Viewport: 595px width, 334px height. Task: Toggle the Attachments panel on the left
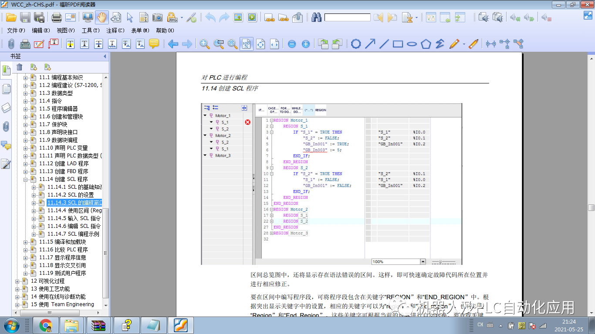point(6,125)
